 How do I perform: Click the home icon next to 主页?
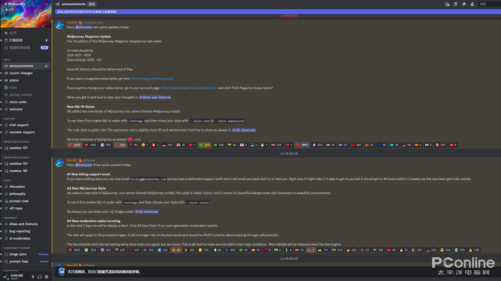click(6, 33)
